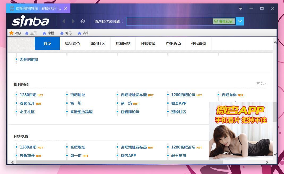Open 1280杏吧论坛 link under H站资源
This screenshot has height=174, width=284.
183,147
